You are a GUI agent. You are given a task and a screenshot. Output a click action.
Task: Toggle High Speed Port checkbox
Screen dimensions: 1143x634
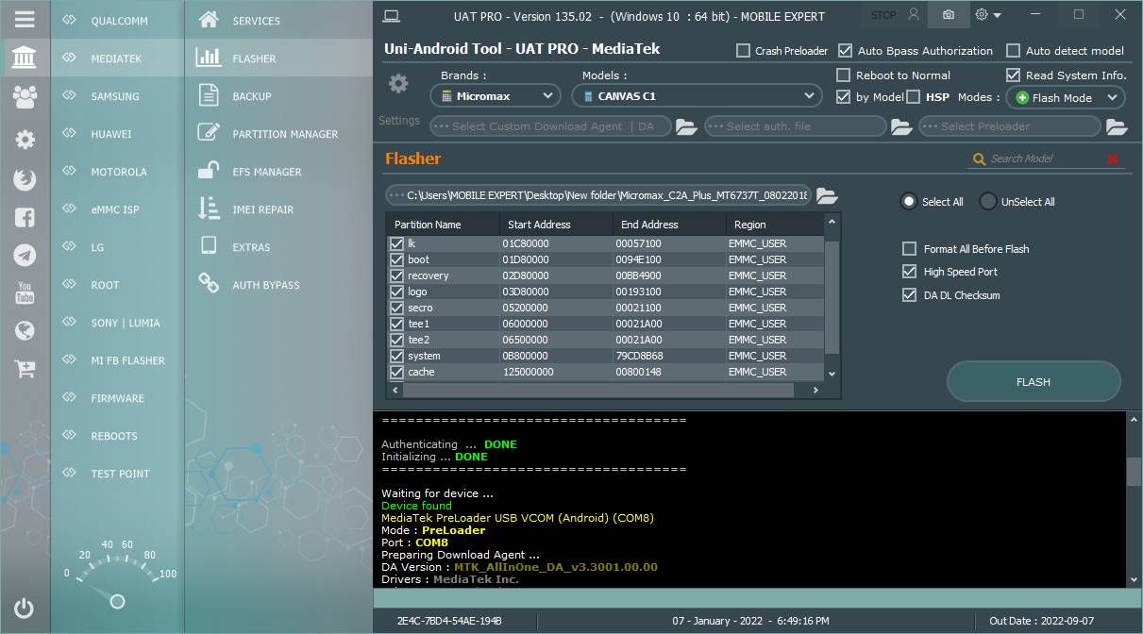(910, 272)
